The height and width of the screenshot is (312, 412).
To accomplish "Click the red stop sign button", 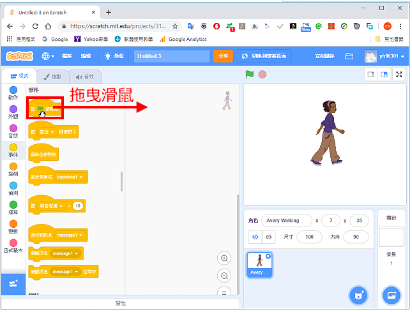I will 263,75.
